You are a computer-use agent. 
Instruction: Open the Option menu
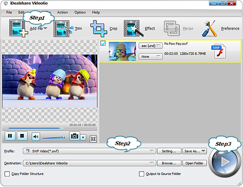coord(80,12)
